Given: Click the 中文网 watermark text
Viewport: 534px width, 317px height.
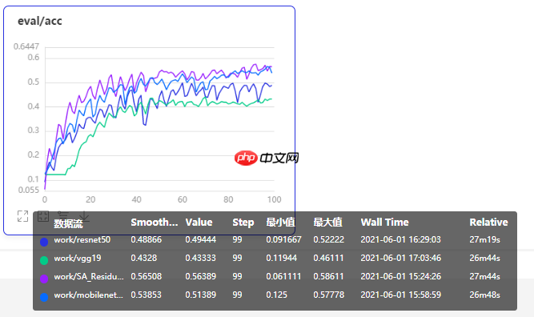Looking at the screenshot, I should (x=279, y=158).
